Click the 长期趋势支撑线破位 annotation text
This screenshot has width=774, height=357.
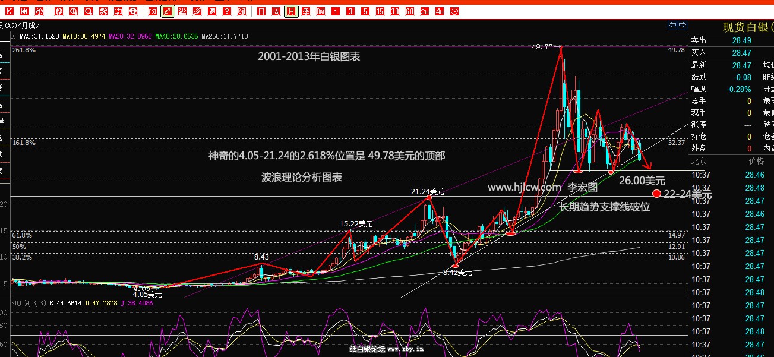point(605,207)
